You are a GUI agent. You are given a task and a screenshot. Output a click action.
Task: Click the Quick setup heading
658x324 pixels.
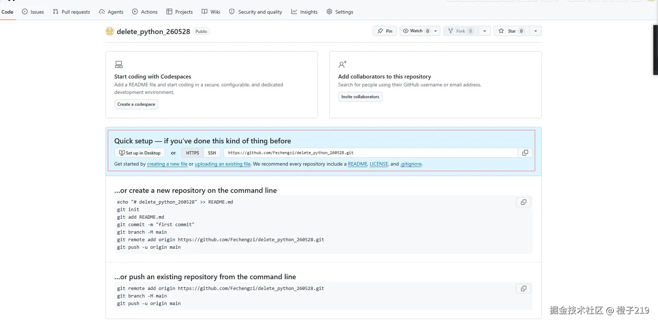pyautogui.click(x=203, y=141)
